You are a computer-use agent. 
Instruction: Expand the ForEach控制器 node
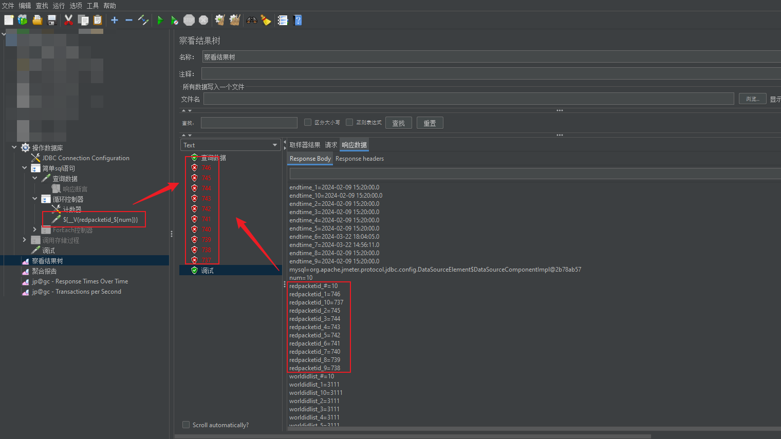pos(34,230)
